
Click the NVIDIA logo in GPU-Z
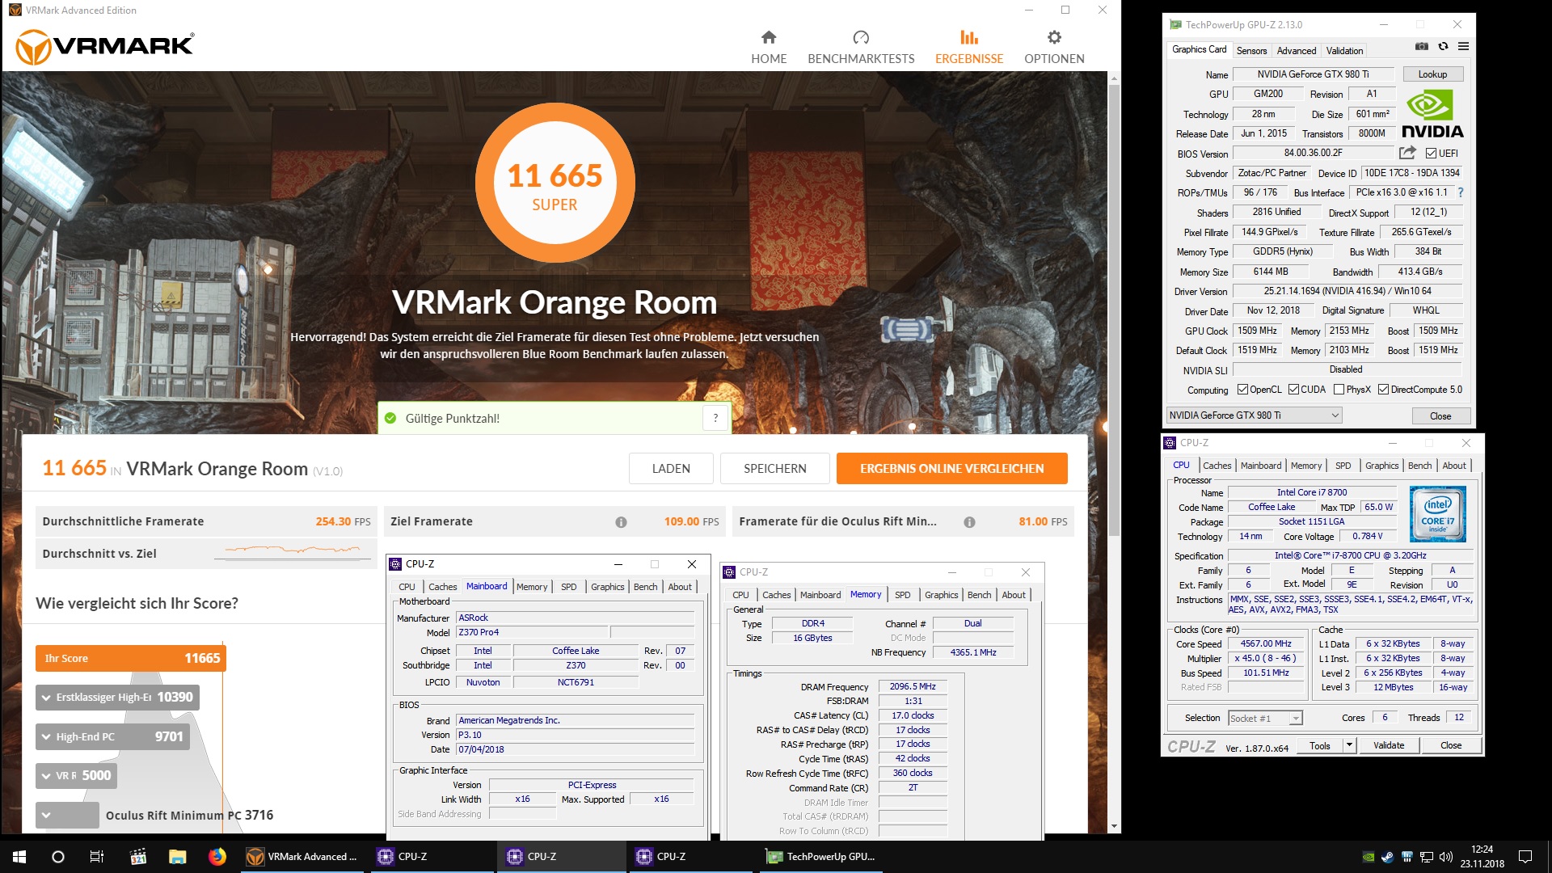1432,114
